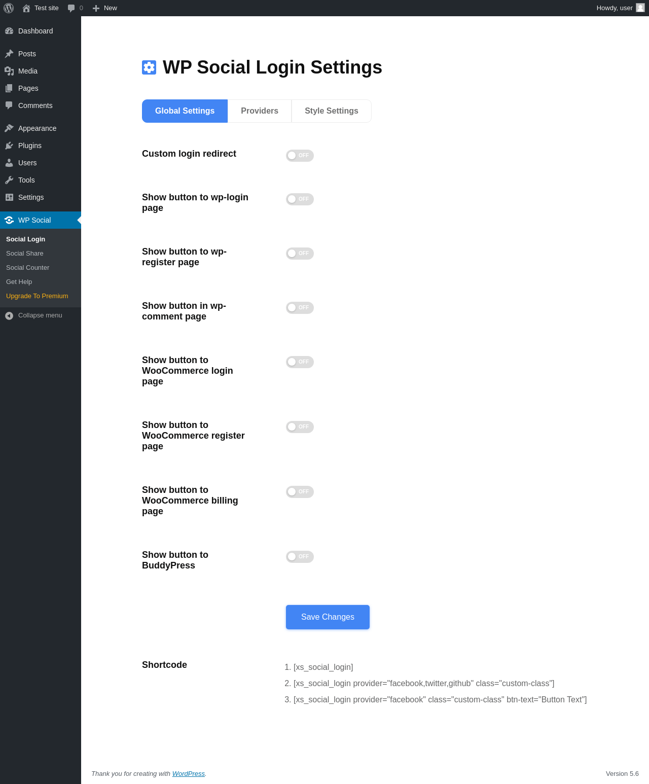Click the Test site home icon
Screen dimensions: 649x784
pos(26,8)
